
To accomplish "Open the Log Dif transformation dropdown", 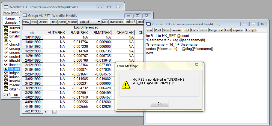I will point(90,22).
